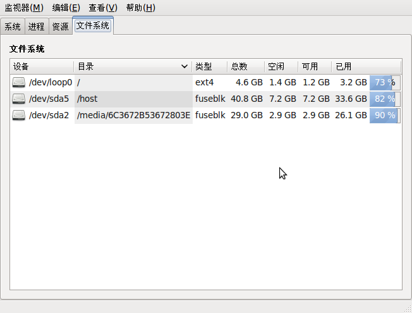Click the 82 % usage bar
This screenshot has width=412, height=313.
[x=385, y=99]
